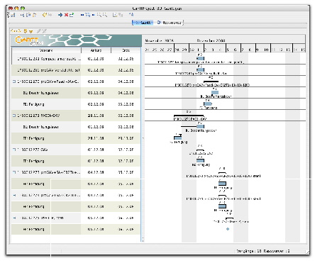The height and width of the screenshot is (263, 315).
Task: Click the Dezember 2008 timeline header
Action: pyautogui.click(x=211, y=40)
